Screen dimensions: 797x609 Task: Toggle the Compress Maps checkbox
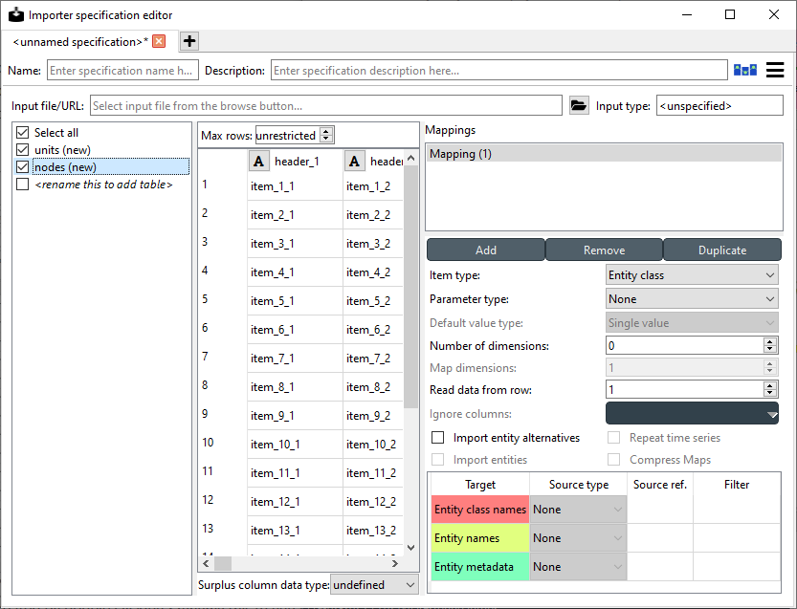[x=614, y=460]
